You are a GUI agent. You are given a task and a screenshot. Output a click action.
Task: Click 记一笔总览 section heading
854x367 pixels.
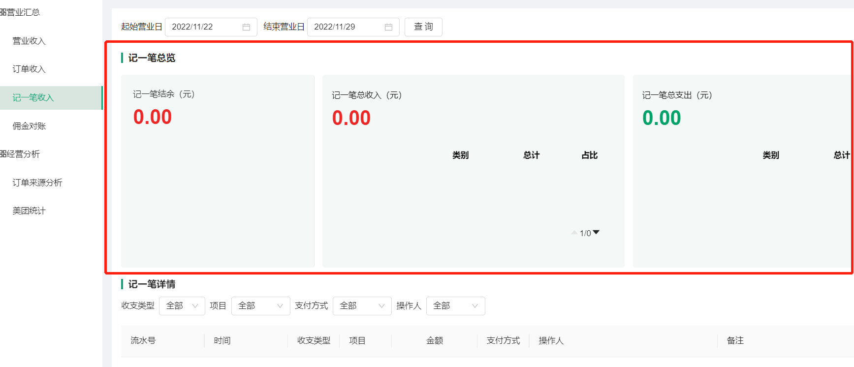tap(152, 58)
